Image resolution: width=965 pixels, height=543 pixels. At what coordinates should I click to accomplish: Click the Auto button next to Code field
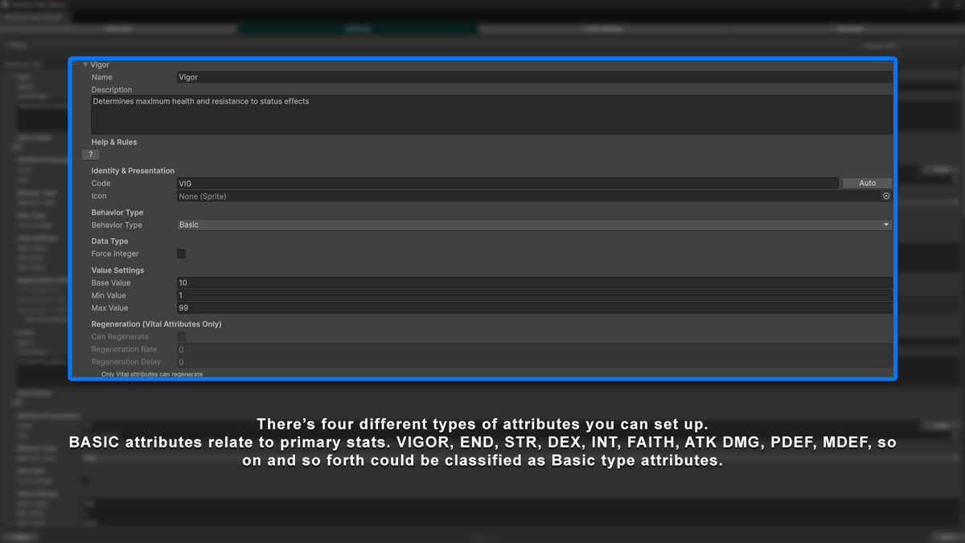click(867, 183)
